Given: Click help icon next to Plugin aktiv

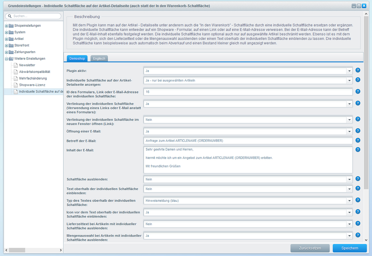Looking at the screenshot, I should click(358, 70).
